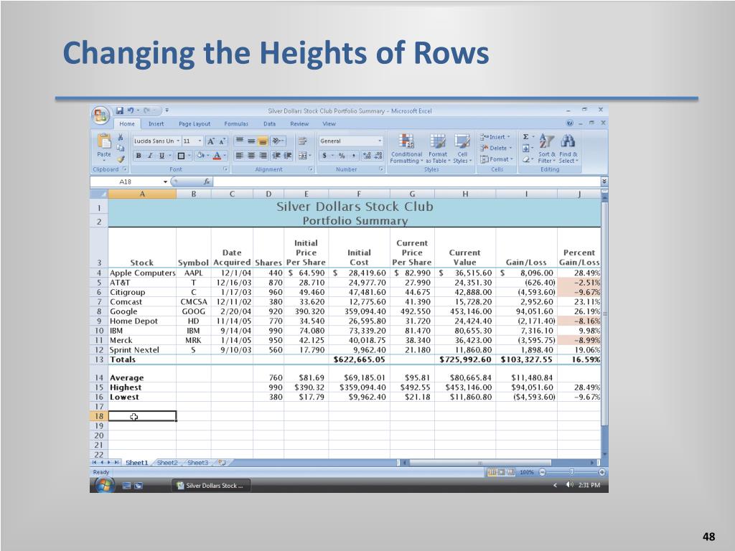Open the Delete cells dropdown

(496, 148)
